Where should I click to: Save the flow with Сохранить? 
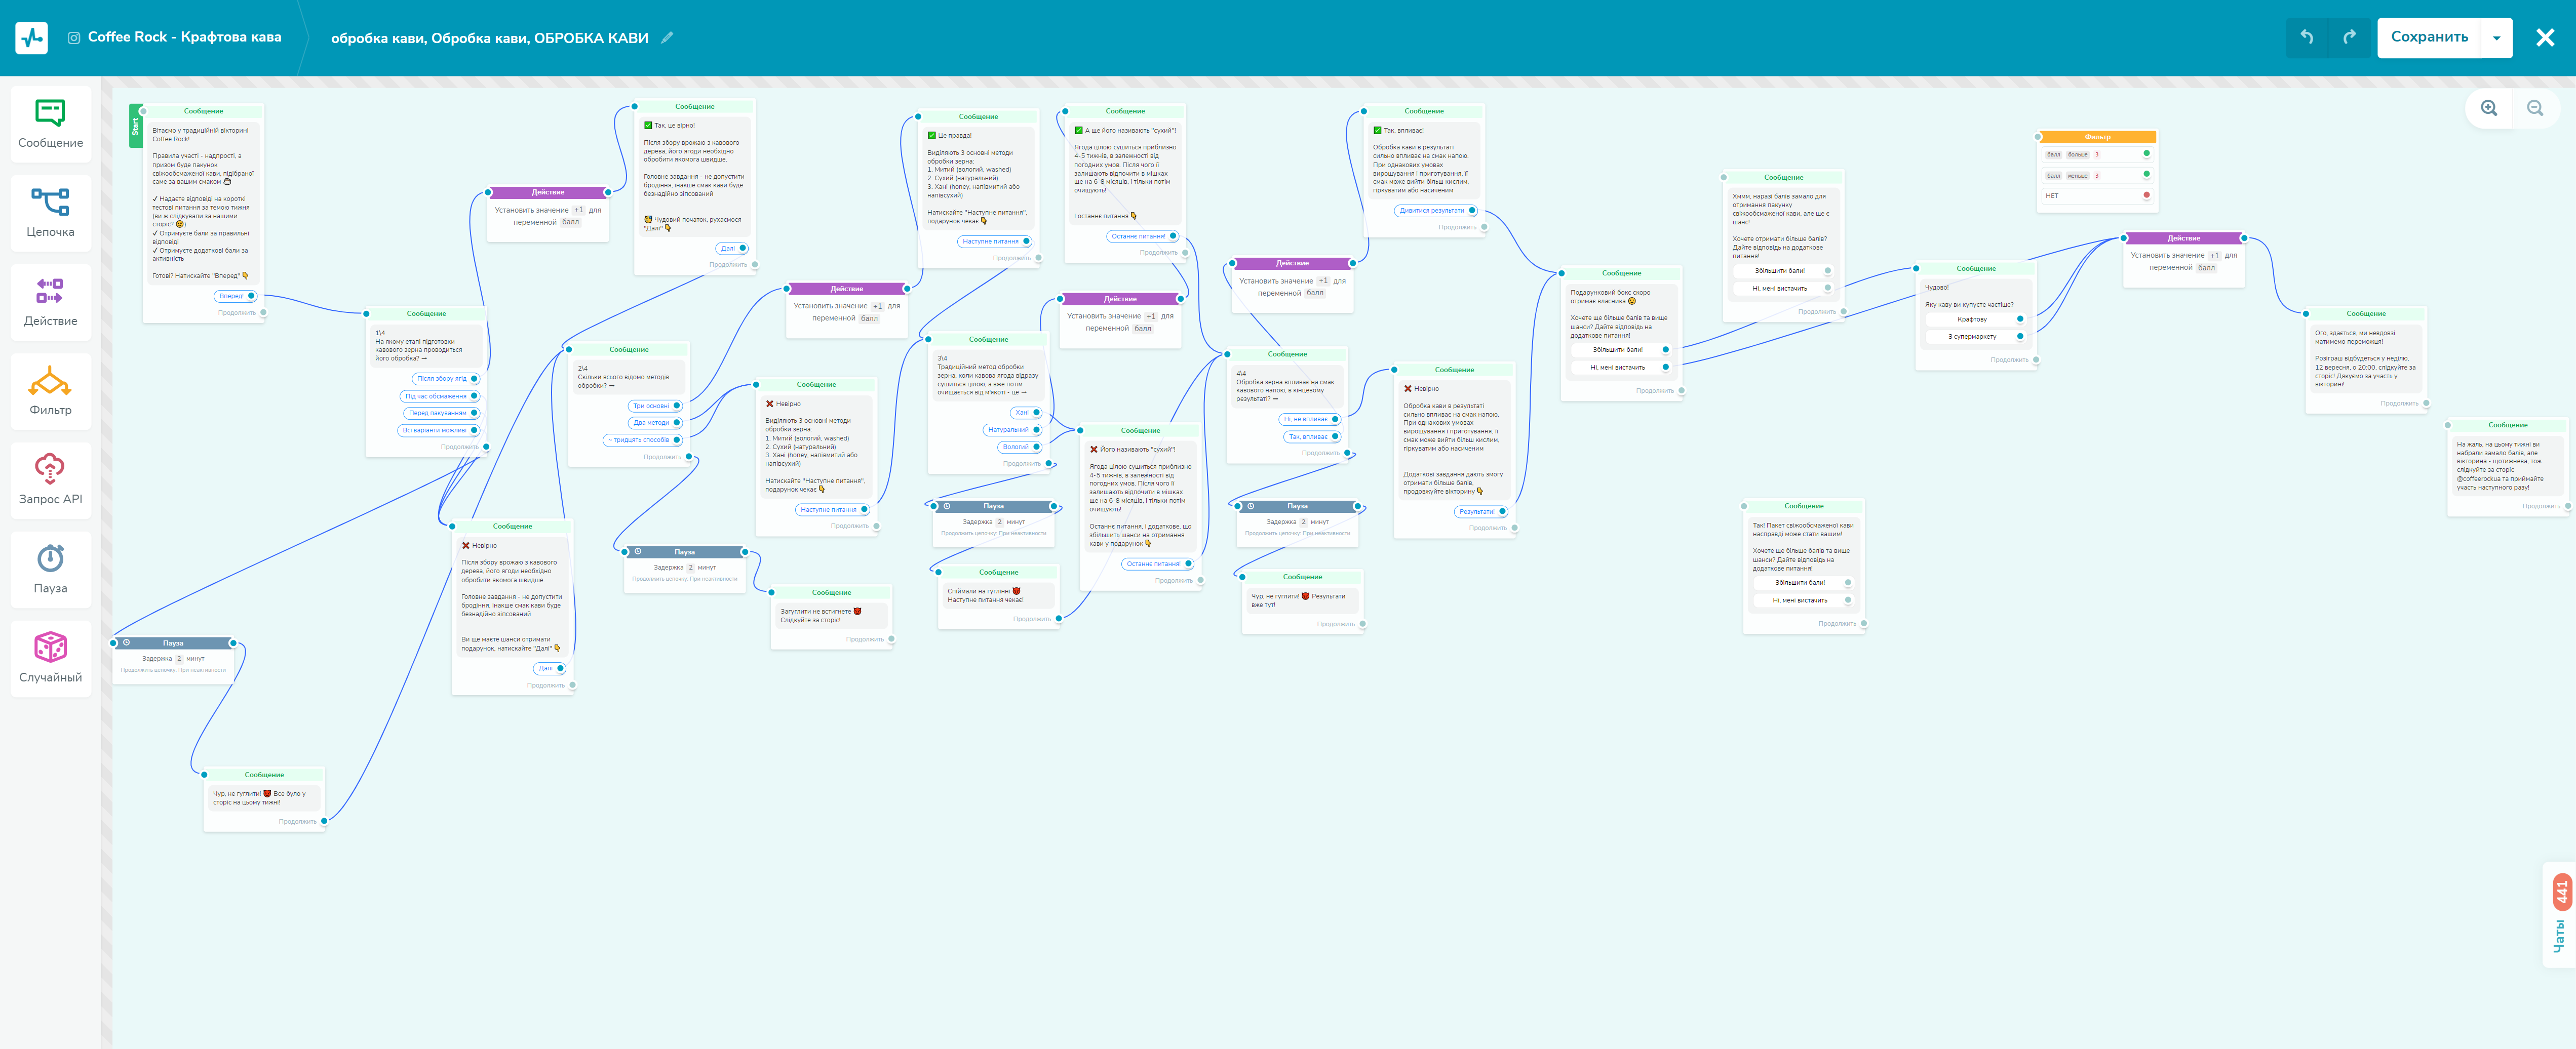[2429, 37]
